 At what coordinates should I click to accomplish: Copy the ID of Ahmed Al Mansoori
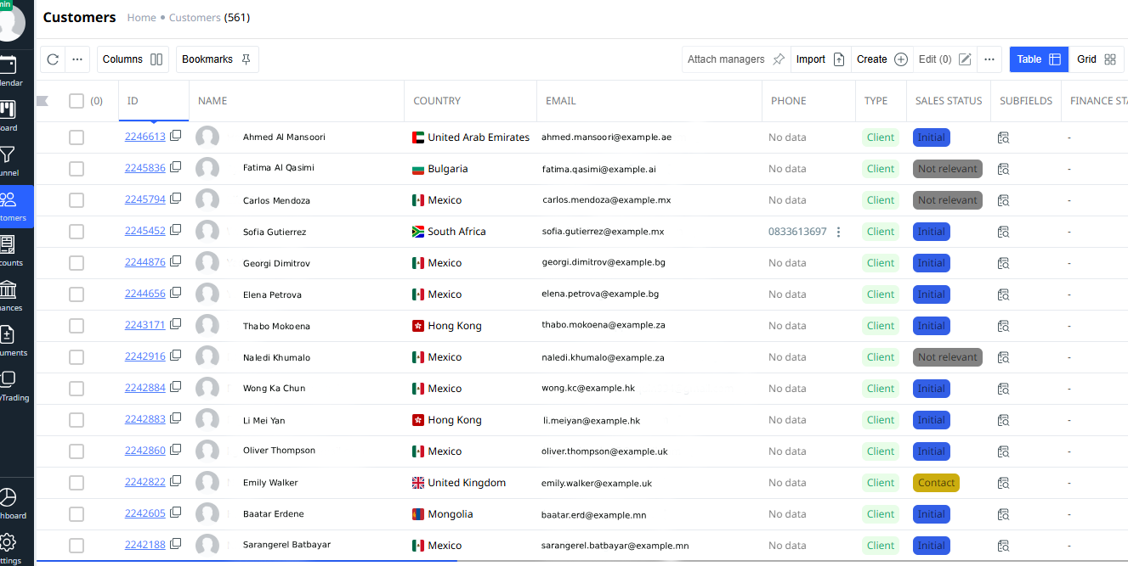point(175,136)
